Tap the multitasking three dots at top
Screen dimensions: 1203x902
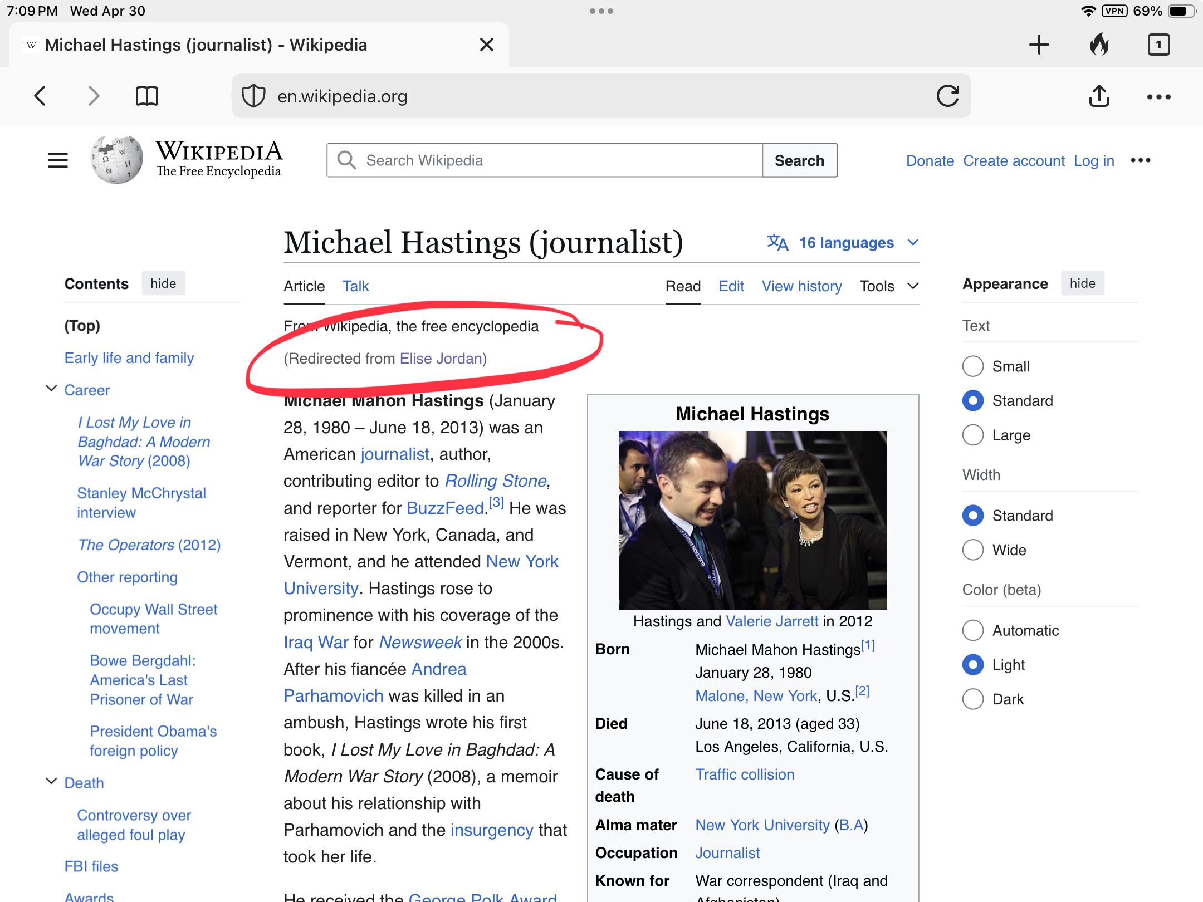601,11
